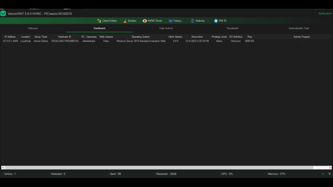This screenshot has height=187, width=333.
Task: Click the Builder cone icon
Action: click(125, 21)
